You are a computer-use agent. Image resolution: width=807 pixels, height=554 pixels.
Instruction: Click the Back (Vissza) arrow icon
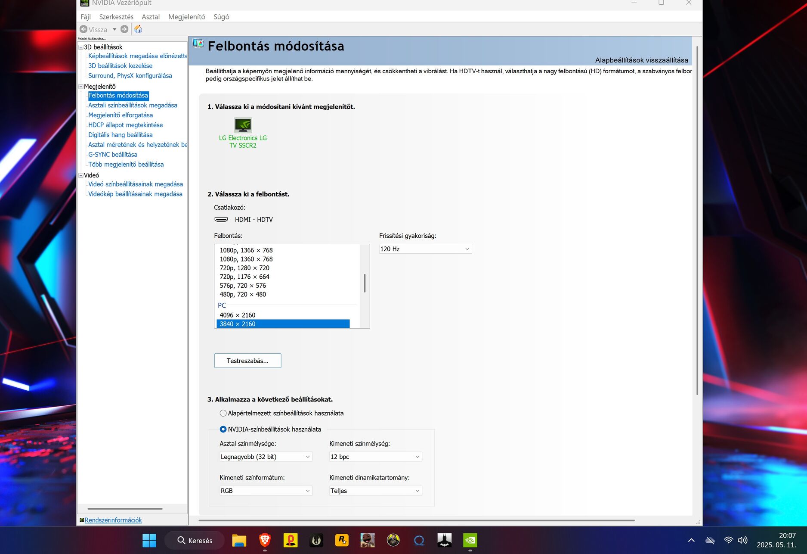[x=83, y=29]
